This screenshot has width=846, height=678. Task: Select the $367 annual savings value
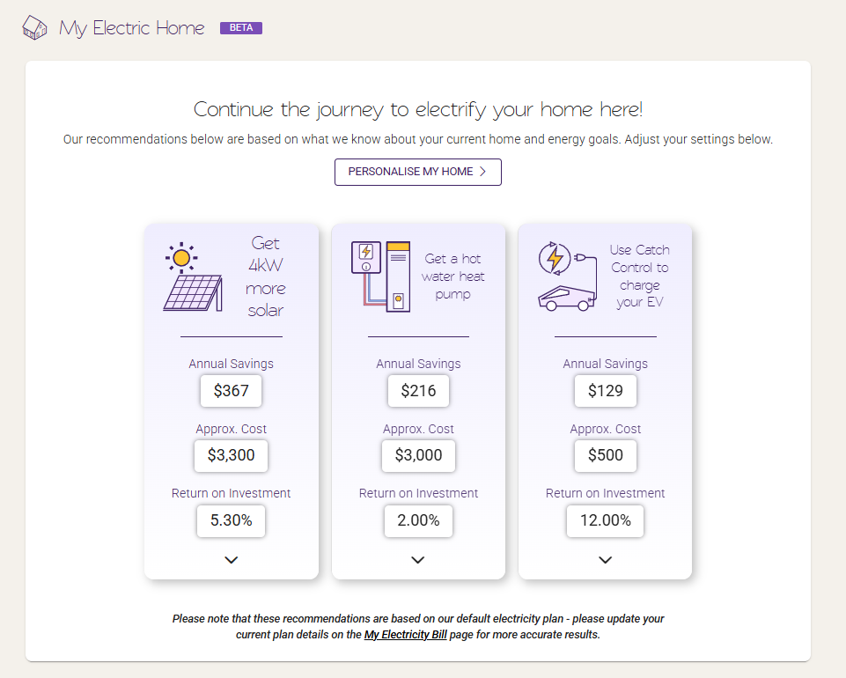[231, 391]
